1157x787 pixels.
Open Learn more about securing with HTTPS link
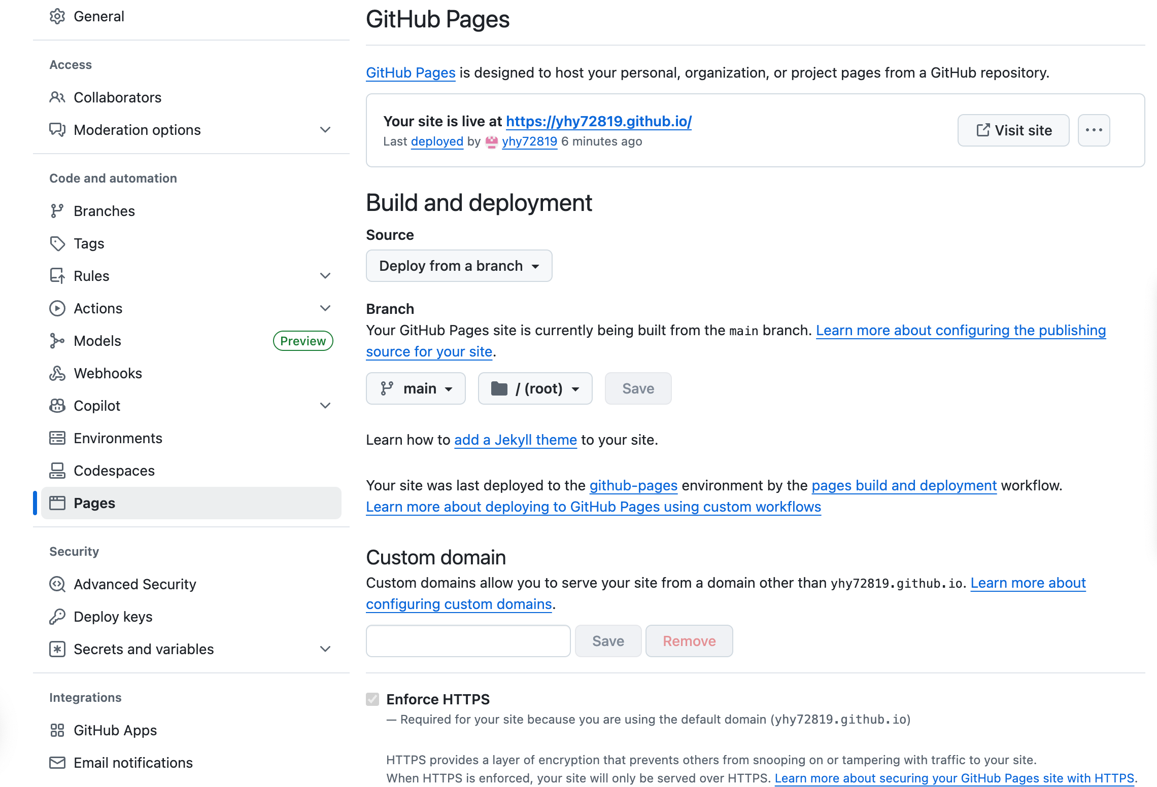coord(954,778)
